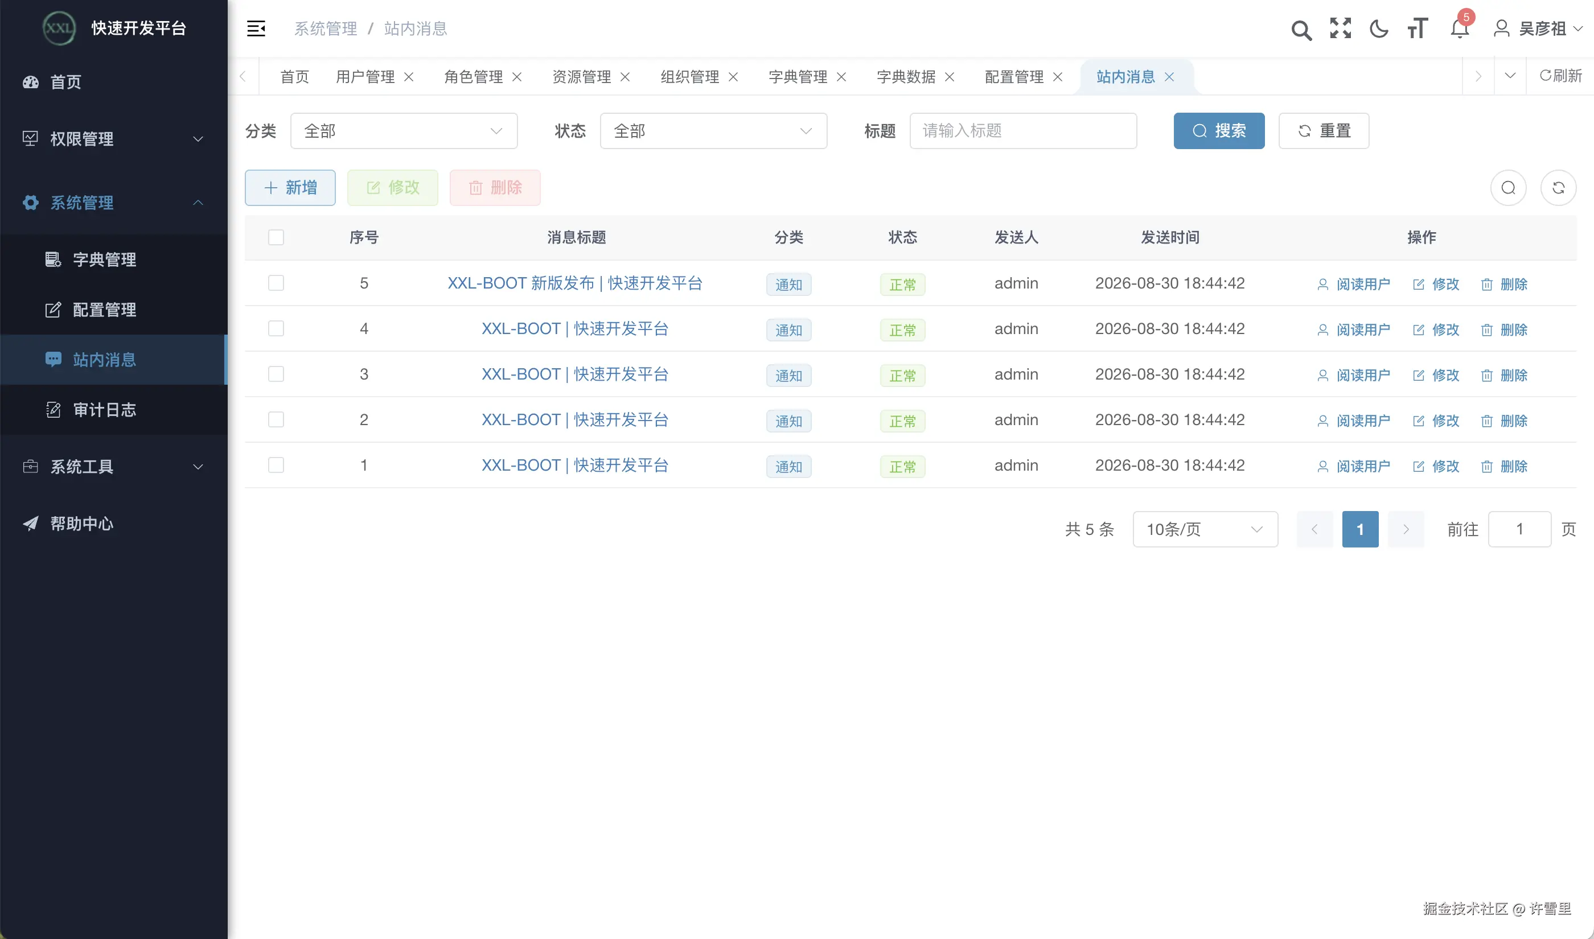Click 阅读用户 for message number 2
Viewport: 1594px width, 939px height.
(x=1354, y=421)
